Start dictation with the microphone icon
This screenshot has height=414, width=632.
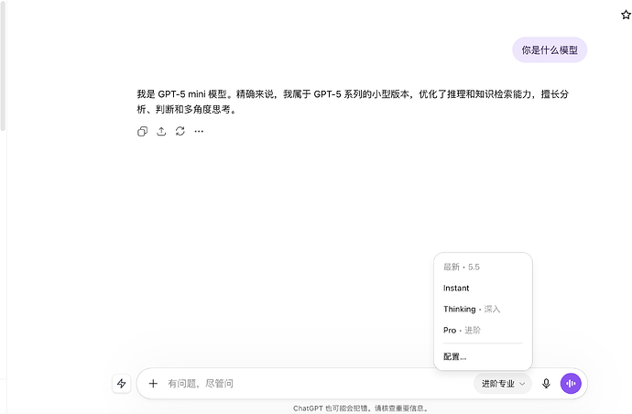(546, 384)
